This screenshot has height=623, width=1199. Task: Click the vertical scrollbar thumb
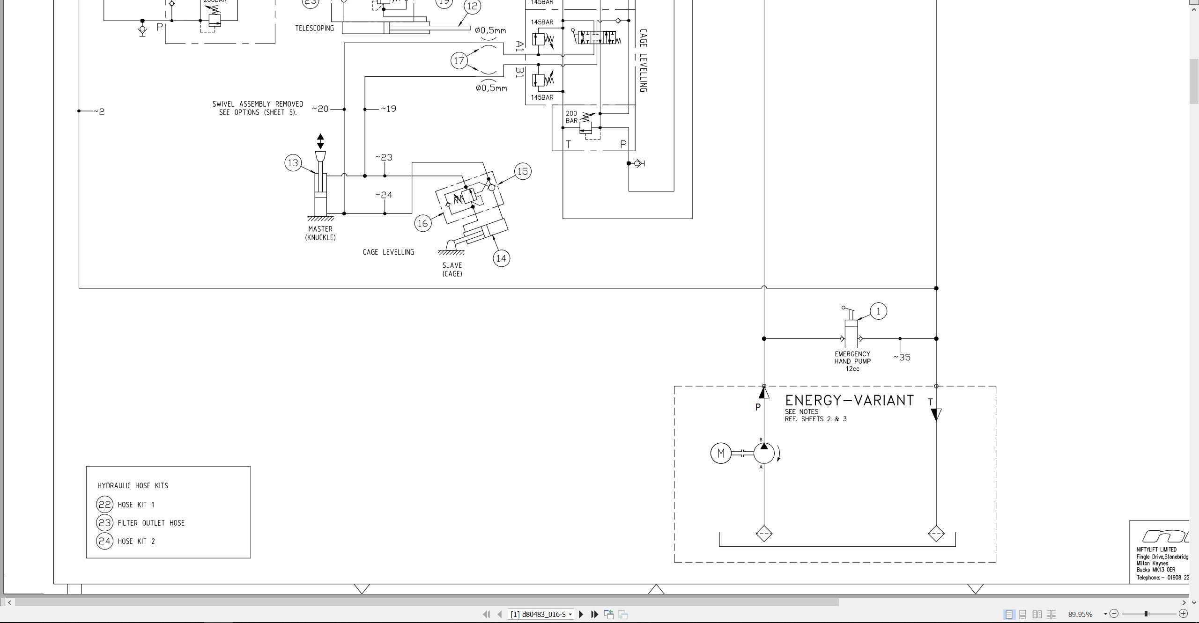[1194, 82]
